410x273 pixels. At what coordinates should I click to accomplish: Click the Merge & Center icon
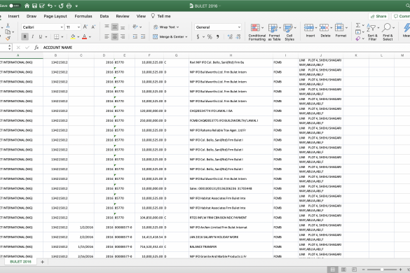[156, 37]
